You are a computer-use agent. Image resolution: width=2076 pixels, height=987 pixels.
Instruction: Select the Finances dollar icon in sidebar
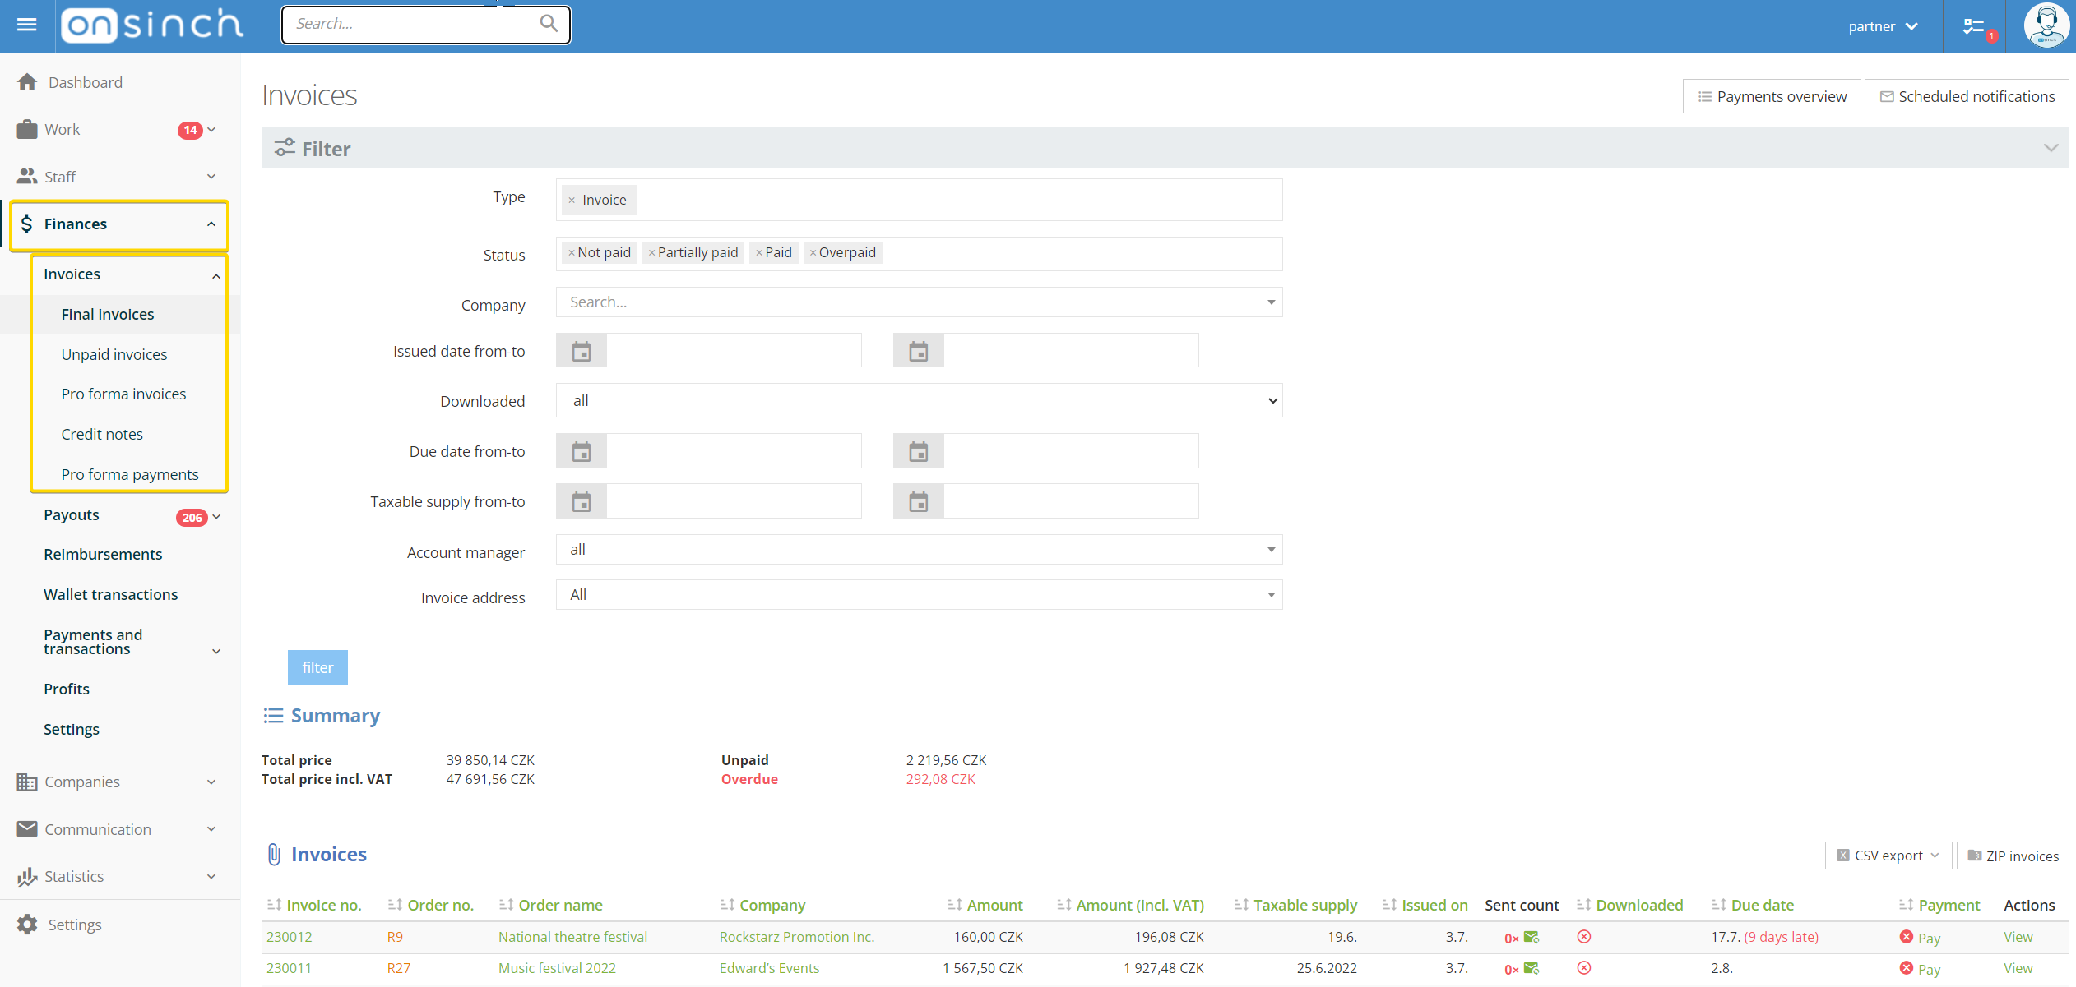[27, 224]
